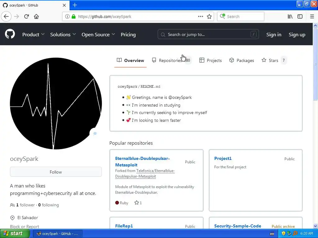
Task: Close the oceySpark GitHub tab
Action: (64, 5)
